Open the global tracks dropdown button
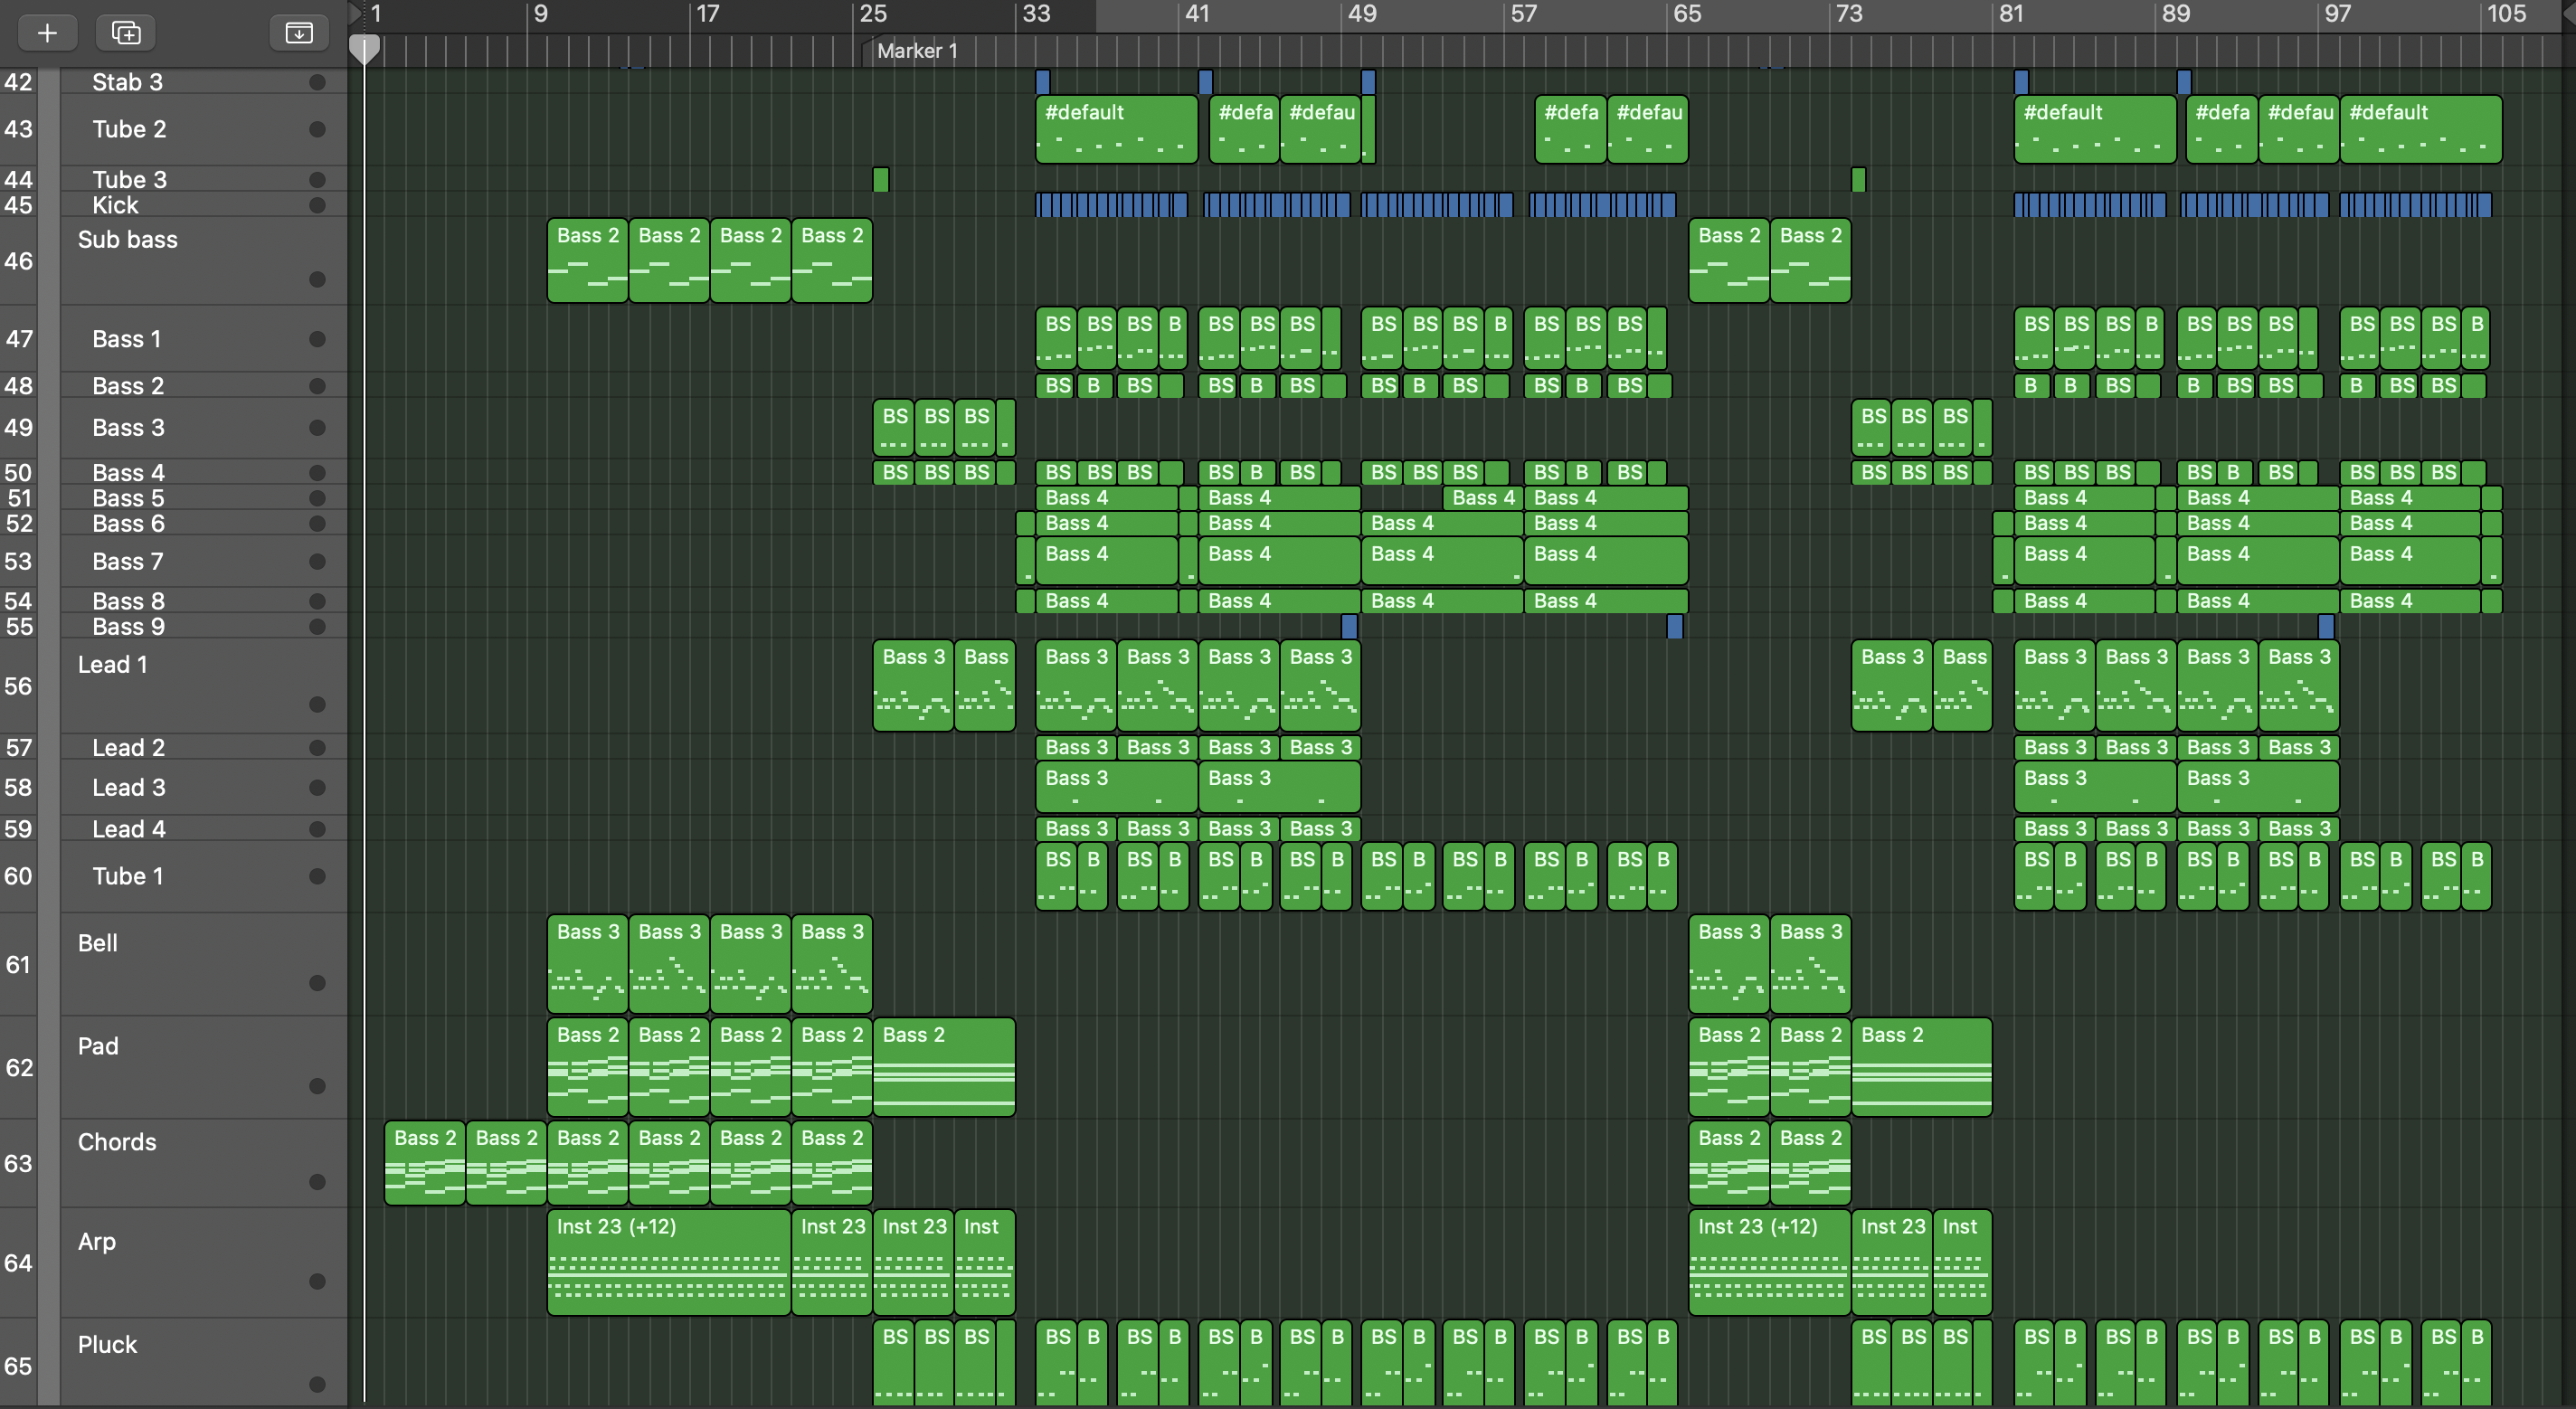2576x1409 pixels. click(x=299, y=33)
